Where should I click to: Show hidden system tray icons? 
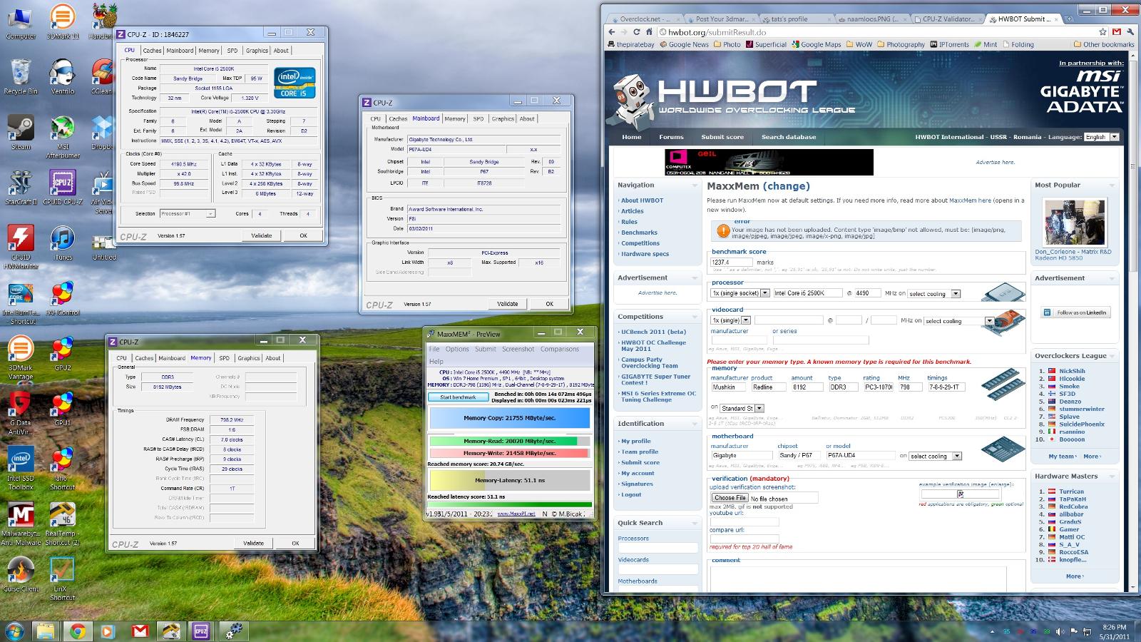(992, 632)
